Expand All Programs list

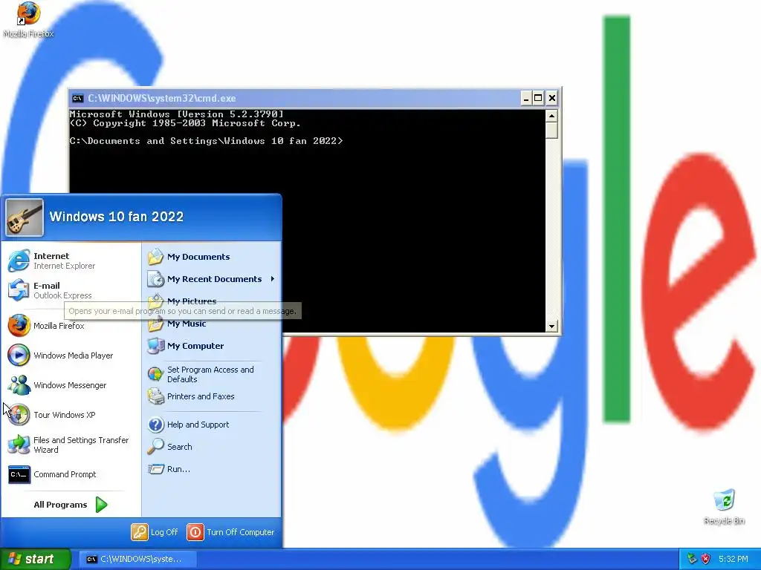(x=71, y=505)
